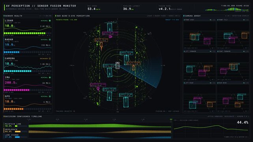Open the Left Rear camera feed
The image size is (253, 142).
[199, 97]
